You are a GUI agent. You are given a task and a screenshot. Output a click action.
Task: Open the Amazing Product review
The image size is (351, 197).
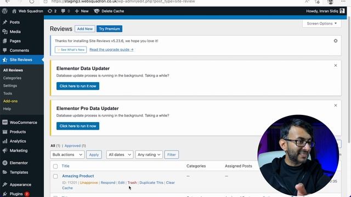(x=78, y=176)
